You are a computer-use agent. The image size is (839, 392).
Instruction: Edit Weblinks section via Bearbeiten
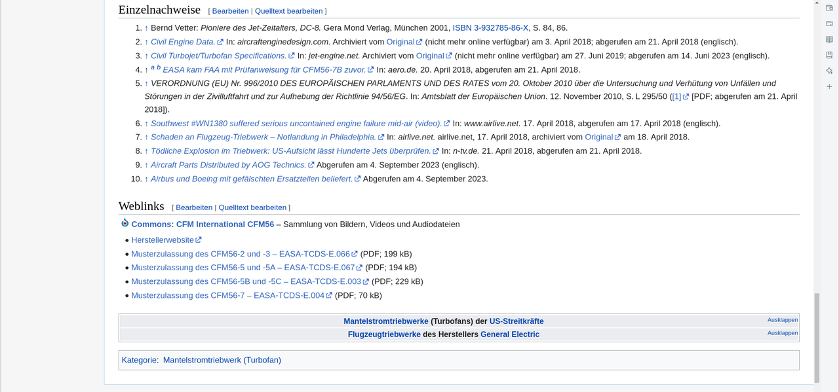click(194, 207)
